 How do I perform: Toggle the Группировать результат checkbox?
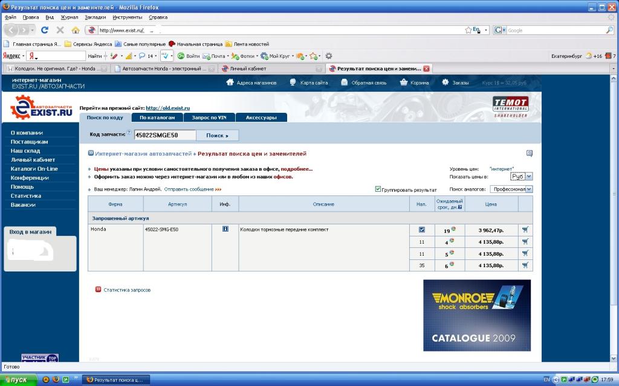pos(378,189)
